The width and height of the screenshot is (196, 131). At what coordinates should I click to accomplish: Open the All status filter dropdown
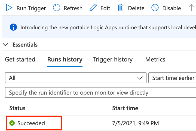76,78
